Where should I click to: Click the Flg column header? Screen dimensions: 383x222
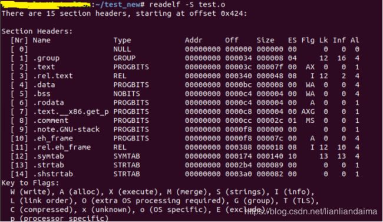(x=308, y=41)
